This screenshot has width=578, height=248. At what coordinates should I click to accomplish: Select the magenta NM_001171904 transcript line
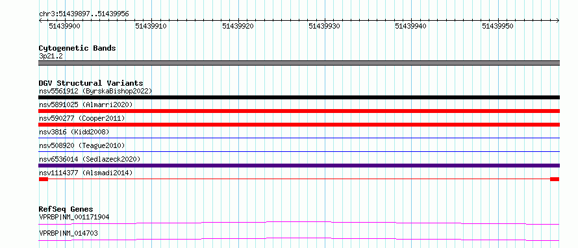pos(299,223)
